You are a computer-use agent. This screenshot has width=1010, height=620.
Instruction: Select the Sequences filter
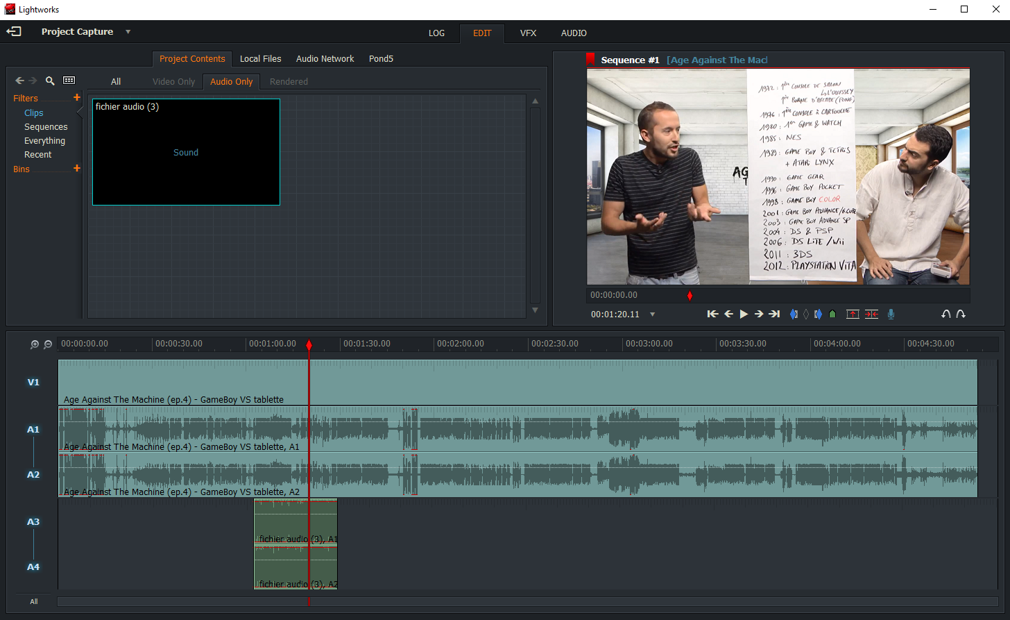click(46, 127)
